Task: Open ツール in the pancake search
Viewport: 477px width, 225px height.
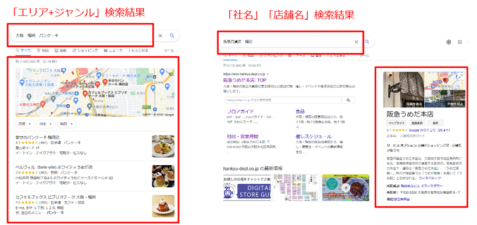Action: pos(169,50)
